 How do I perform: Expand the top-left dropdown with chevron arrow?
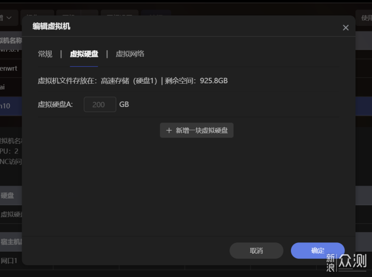(x=8, y=18)
